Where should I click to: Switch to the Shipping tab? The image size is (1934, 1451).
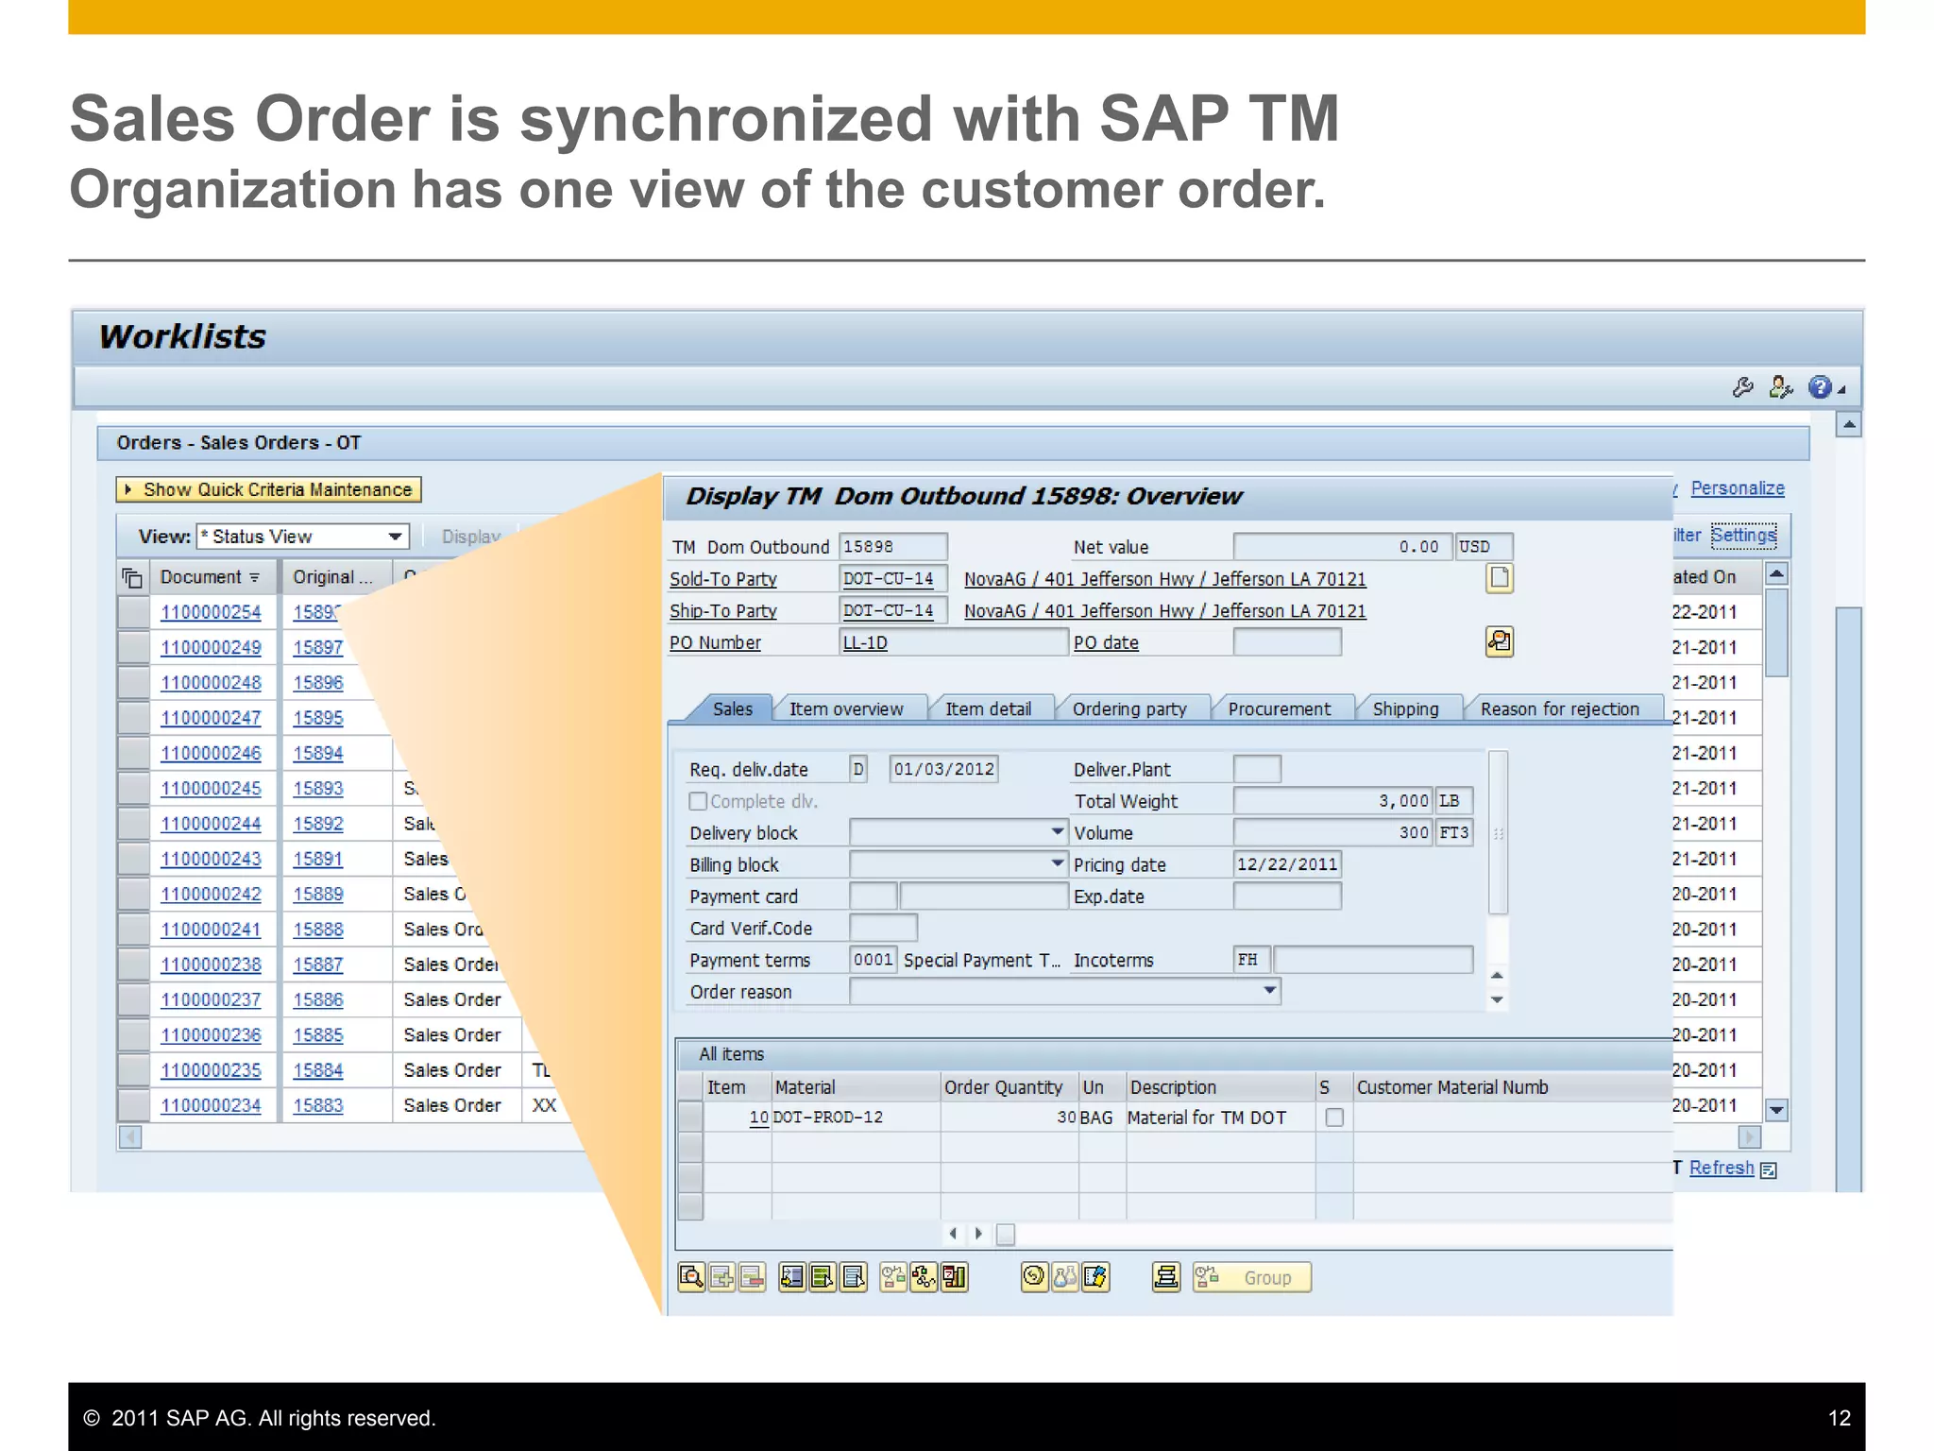pos(1405,708)
